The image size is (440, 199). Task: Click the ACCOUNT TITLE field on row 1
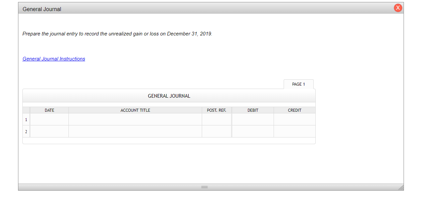pyautogui.click(x=135, y=119)
